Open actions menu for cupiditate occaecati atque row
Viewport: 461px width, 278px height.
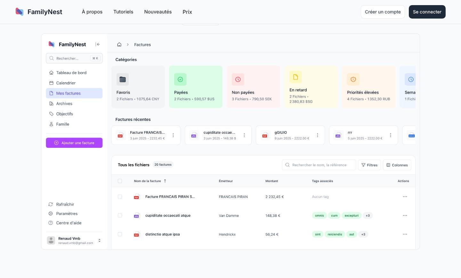tap(405, 216)
